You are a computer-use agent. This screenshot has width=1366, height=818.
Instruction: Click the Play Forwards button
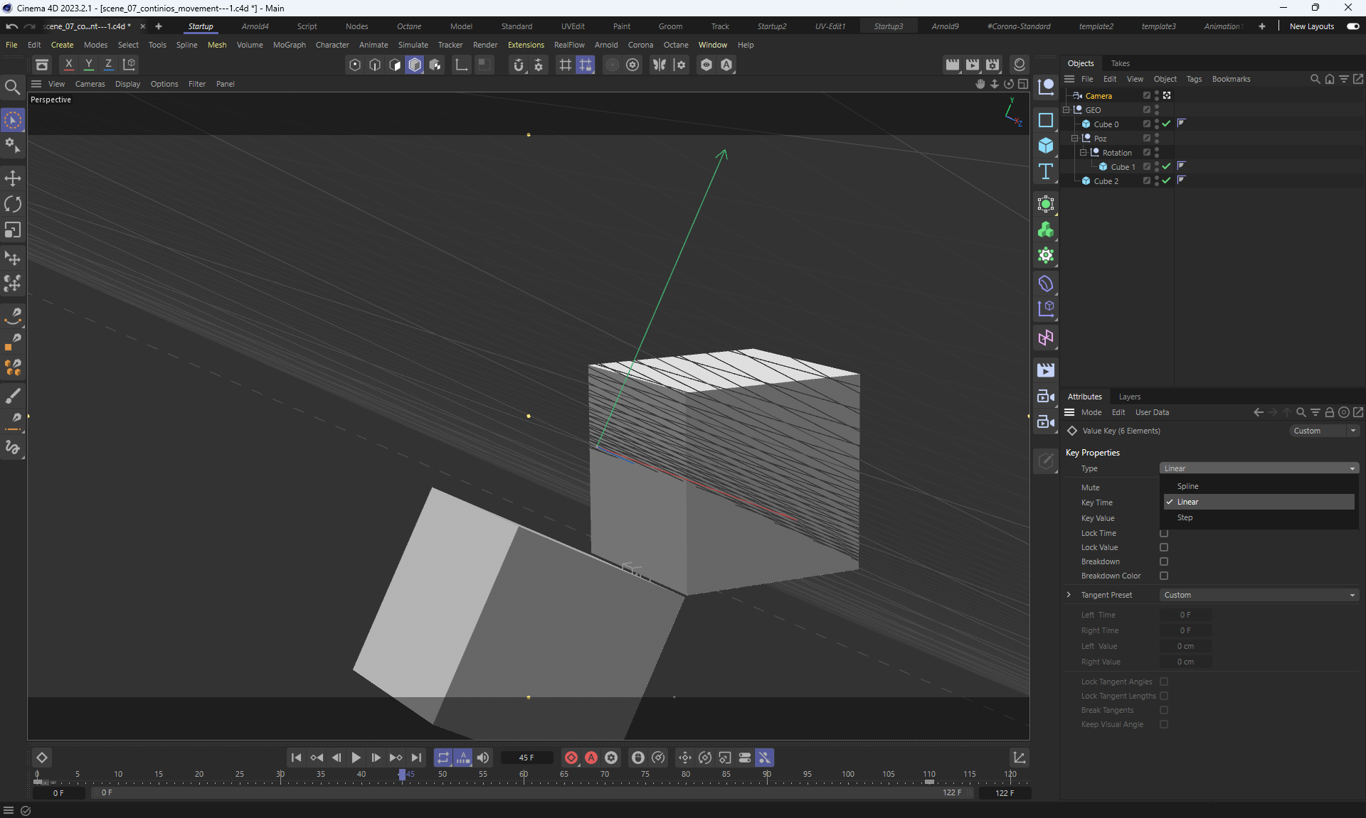pyautogui.click(x=356, y=758)
